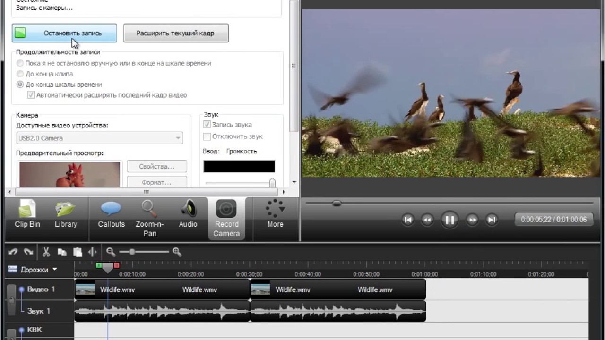Enable the Отключить звук checkbox

click(x=207, y=136)
